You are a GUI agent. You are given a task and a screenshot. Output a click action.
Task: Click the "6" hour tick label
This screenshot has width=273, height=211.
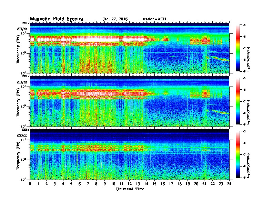pos(80,184)
